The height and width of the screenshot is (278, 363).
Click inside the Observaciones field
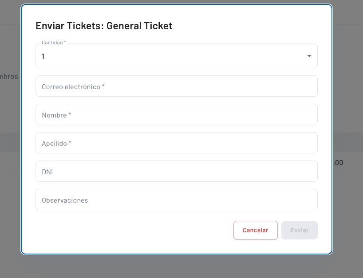click(x=177, y=200)
